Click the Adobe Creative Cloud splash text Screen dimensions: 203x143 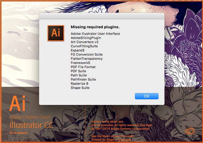coord(30,117)
